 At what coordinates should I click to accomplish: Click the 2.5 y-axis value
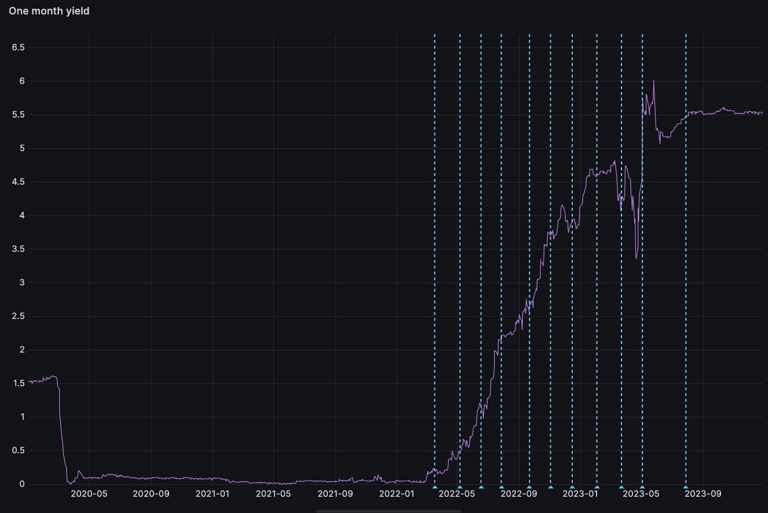(x=18, y=316)
